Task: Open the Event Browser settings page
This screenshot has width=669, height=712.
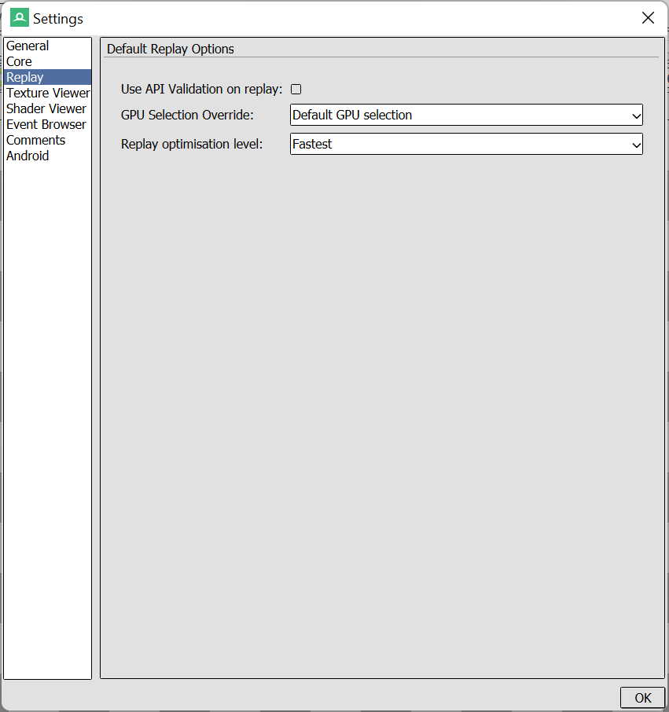Action: tap(46, 124)
